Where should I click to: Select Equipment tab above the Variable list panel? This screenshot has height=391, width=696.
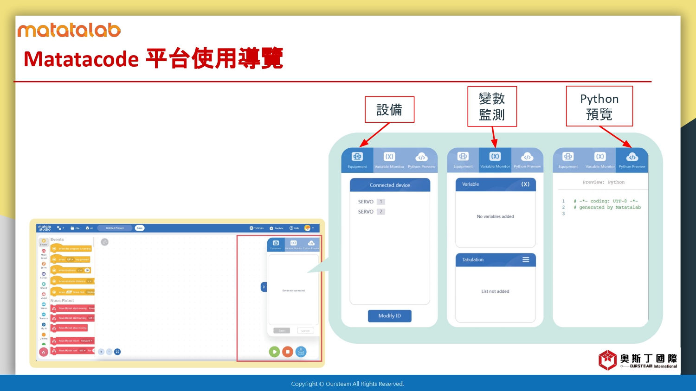[x=463, y=160]
